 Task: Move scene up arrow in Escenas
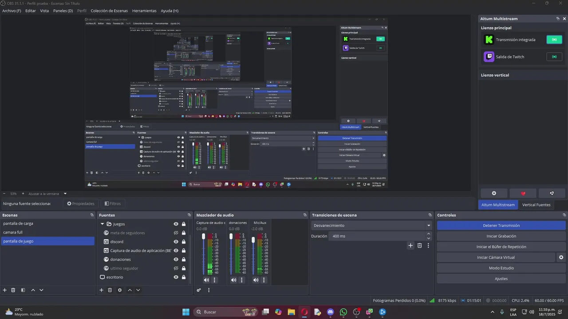[x=33, y=290]
